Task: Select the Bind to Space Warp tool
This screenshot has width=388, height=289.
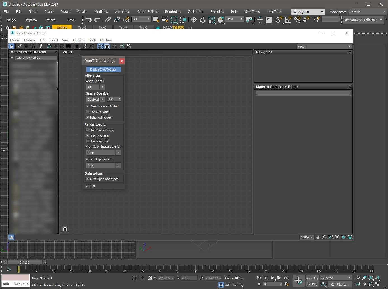Action: click(x=126, y=20)
